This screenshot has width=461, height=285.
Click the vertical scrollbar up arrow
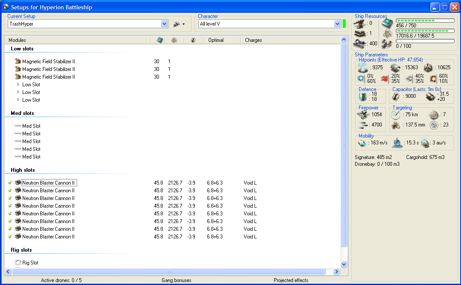coord(344,39)
